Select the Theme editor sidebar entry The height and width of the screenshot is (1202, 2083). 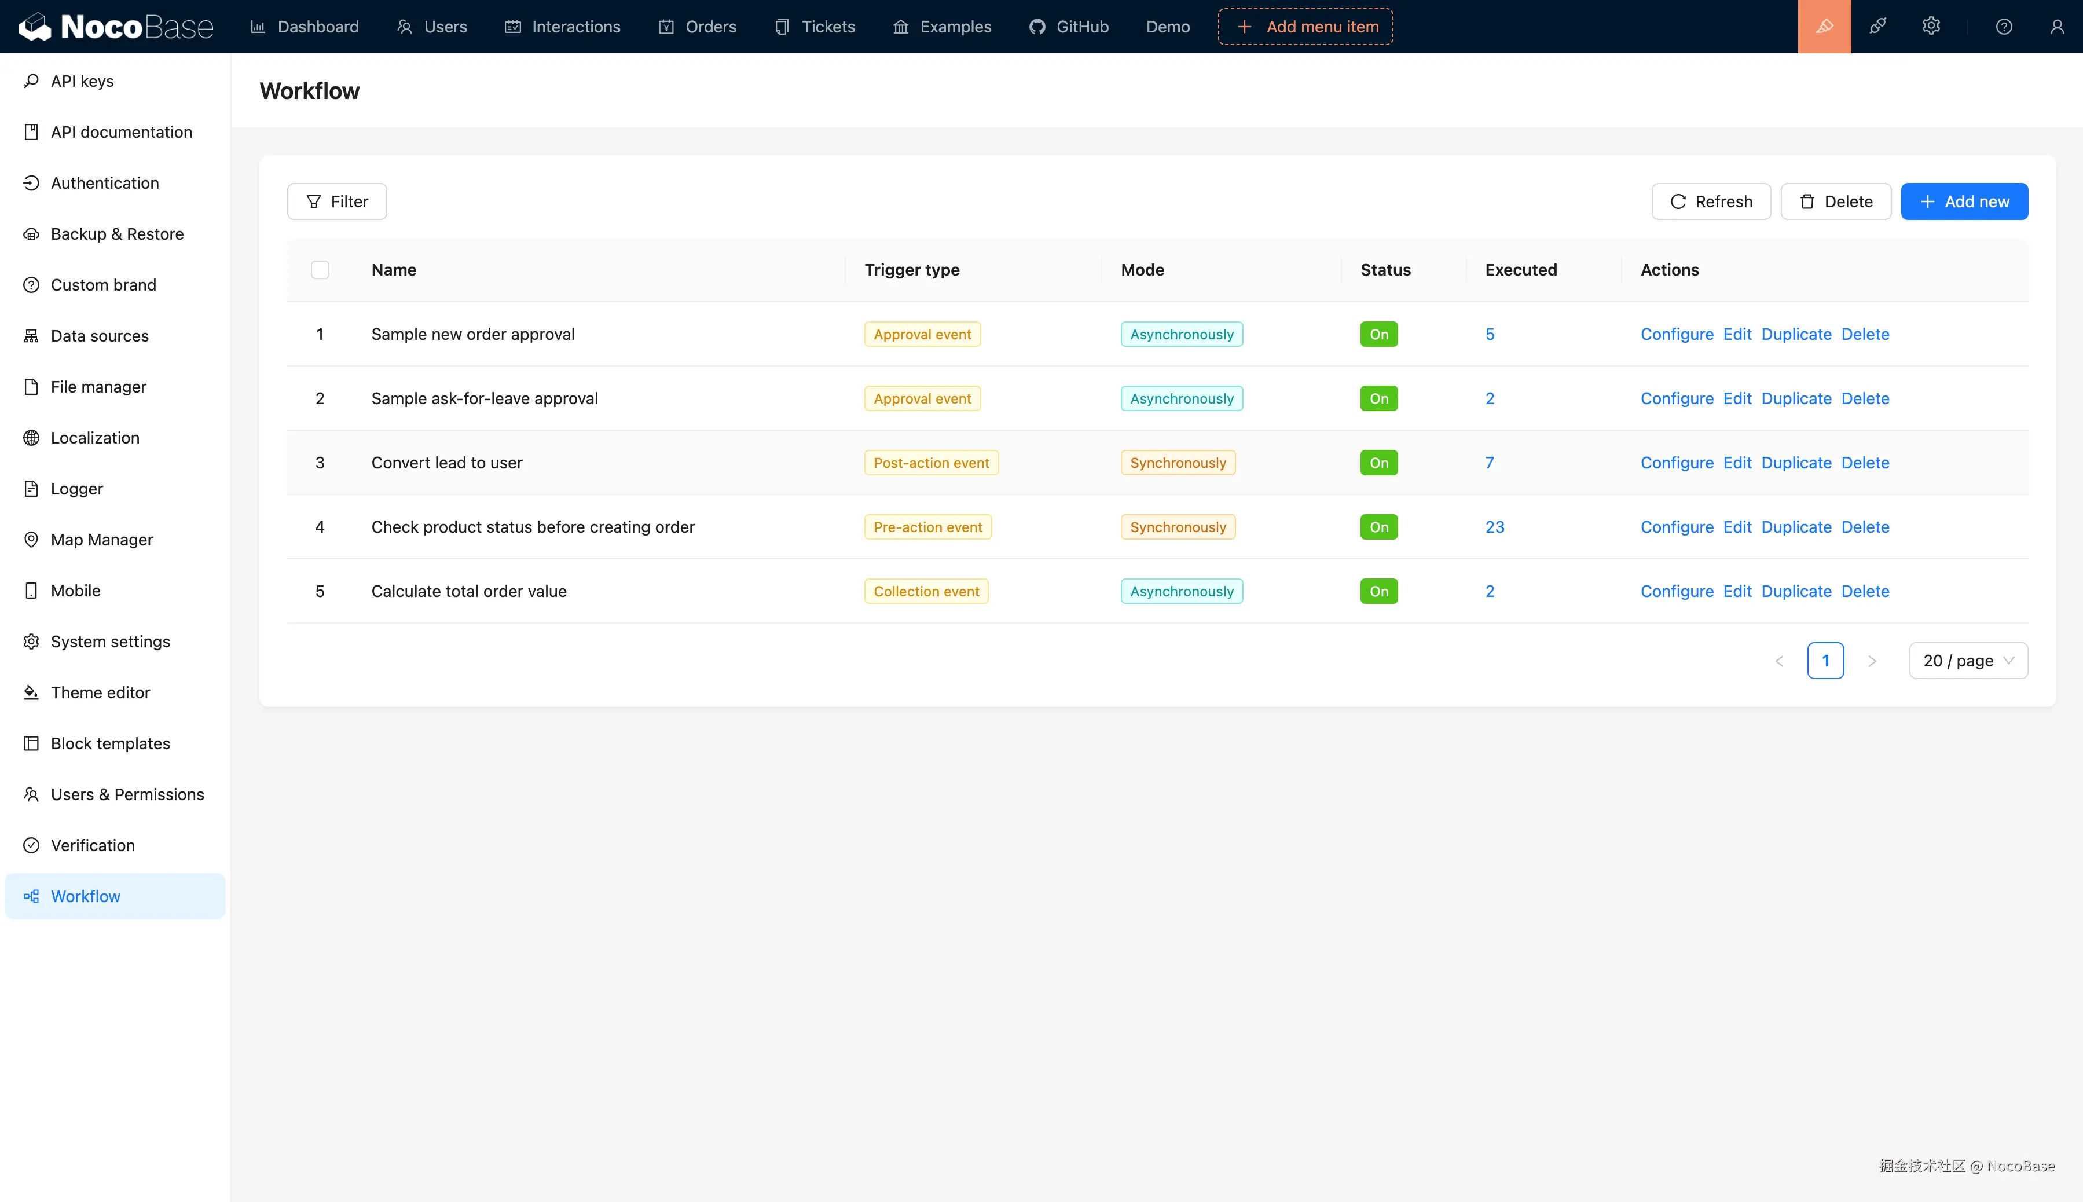pos(100,692)
